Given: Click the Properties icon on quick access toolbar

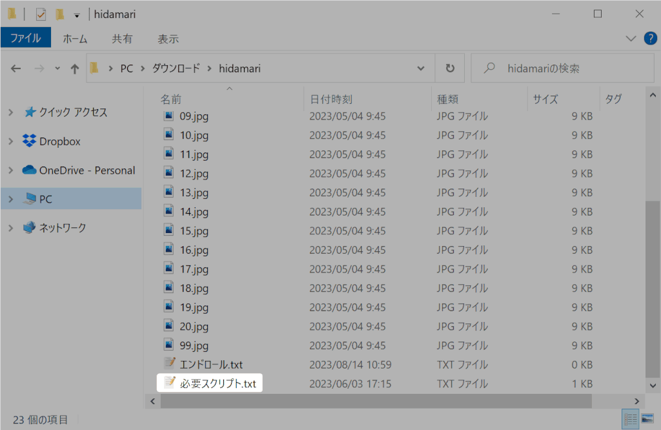Looking at the screenshot, I should [41, 14].
